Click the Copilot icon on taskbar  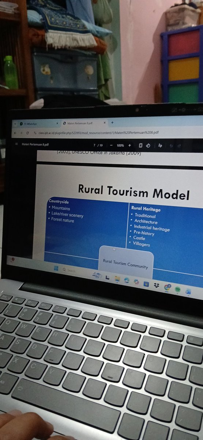(x=136, y=282)
